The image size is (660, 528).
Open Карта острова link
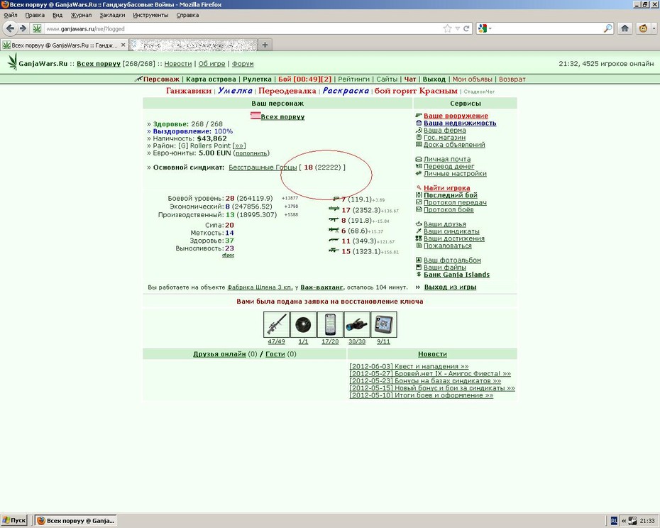(211, 79)
